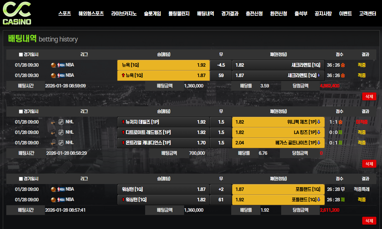The image size is (382, 229).
Task: Click the 포틀랜드 [1Q] 1.92 under pick
Action: 278,200
